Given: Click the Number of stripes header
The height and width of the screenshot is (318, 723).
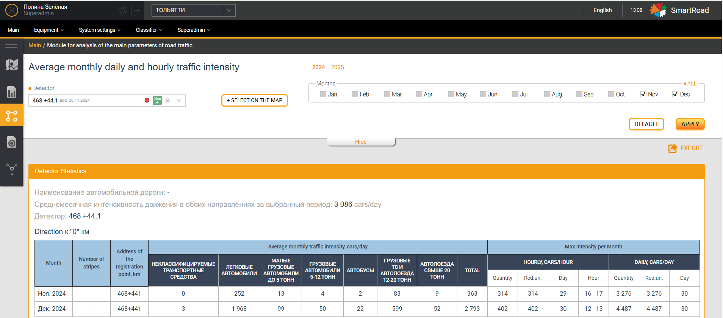Looking at the screenshot, I should click(x=91, y=263).
